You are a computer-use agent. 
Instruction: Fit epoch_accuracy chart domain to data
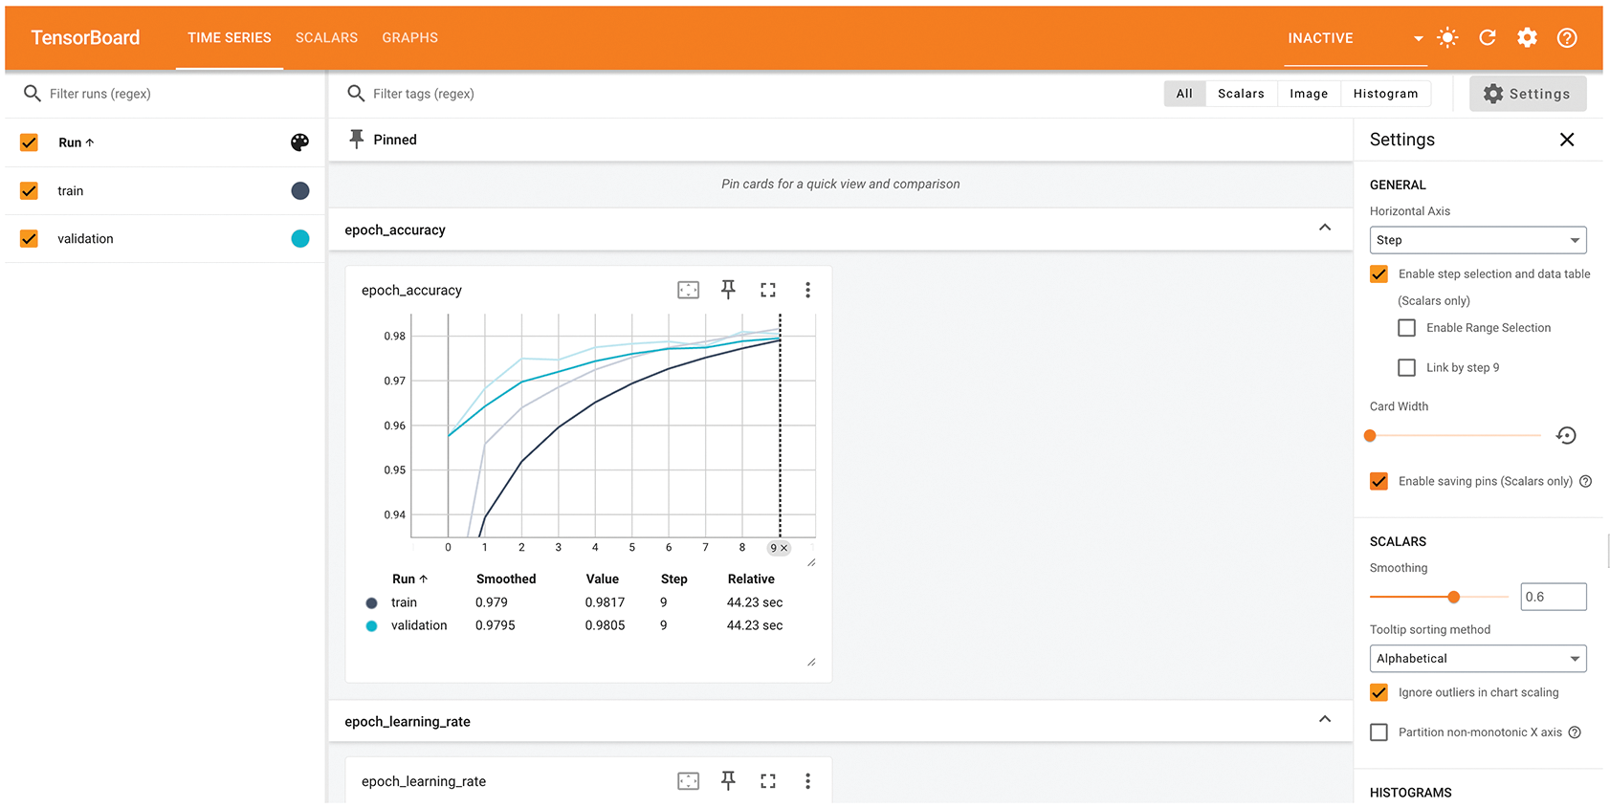(x=688, y=290)
